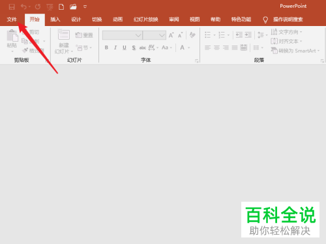Open the font name combo box
326x244 pixels.
[x=123, y=35]
